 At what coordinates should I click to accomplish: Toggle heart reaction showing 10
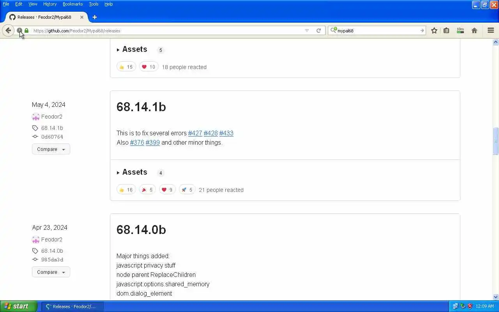click(x=149, y=67)
